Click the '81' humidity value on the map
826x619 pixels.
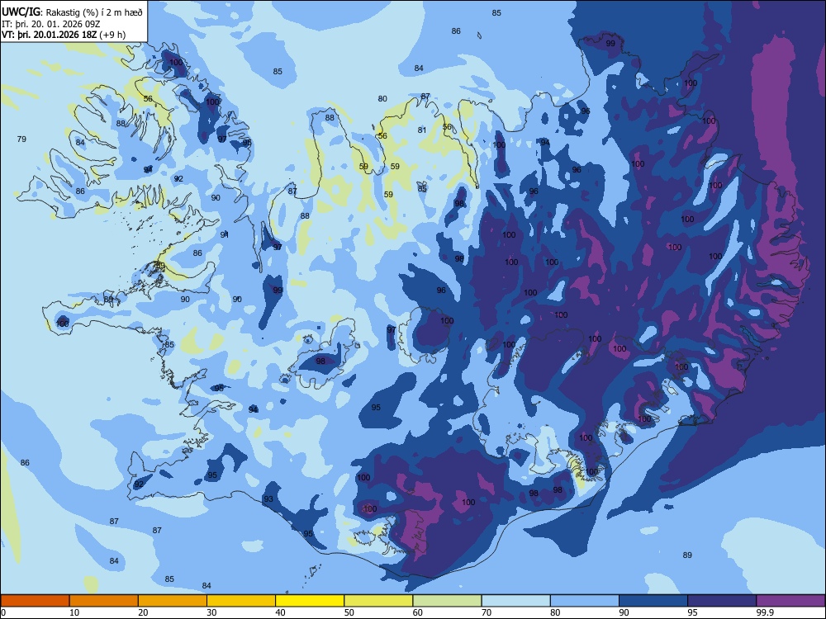[422, 130]
